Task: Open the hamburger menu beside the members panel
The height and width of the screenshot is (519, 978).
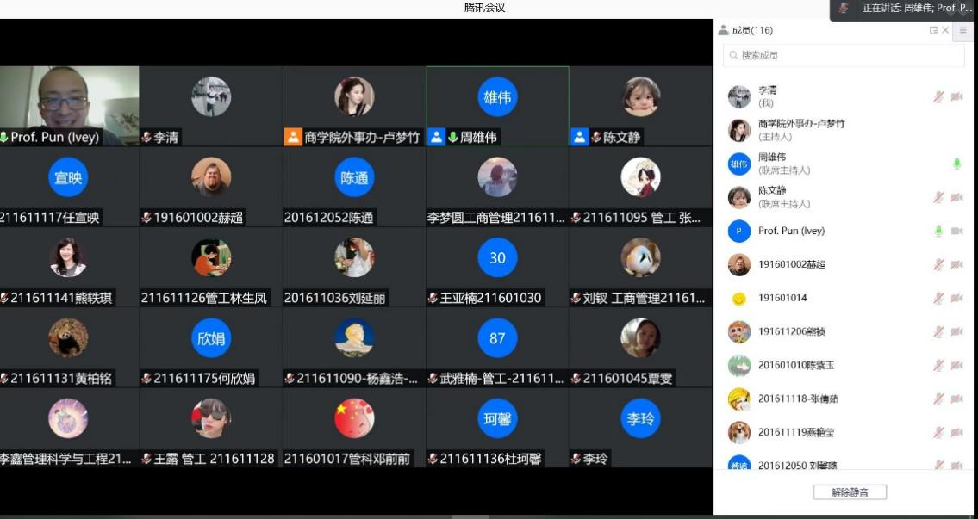Action: 964,30
